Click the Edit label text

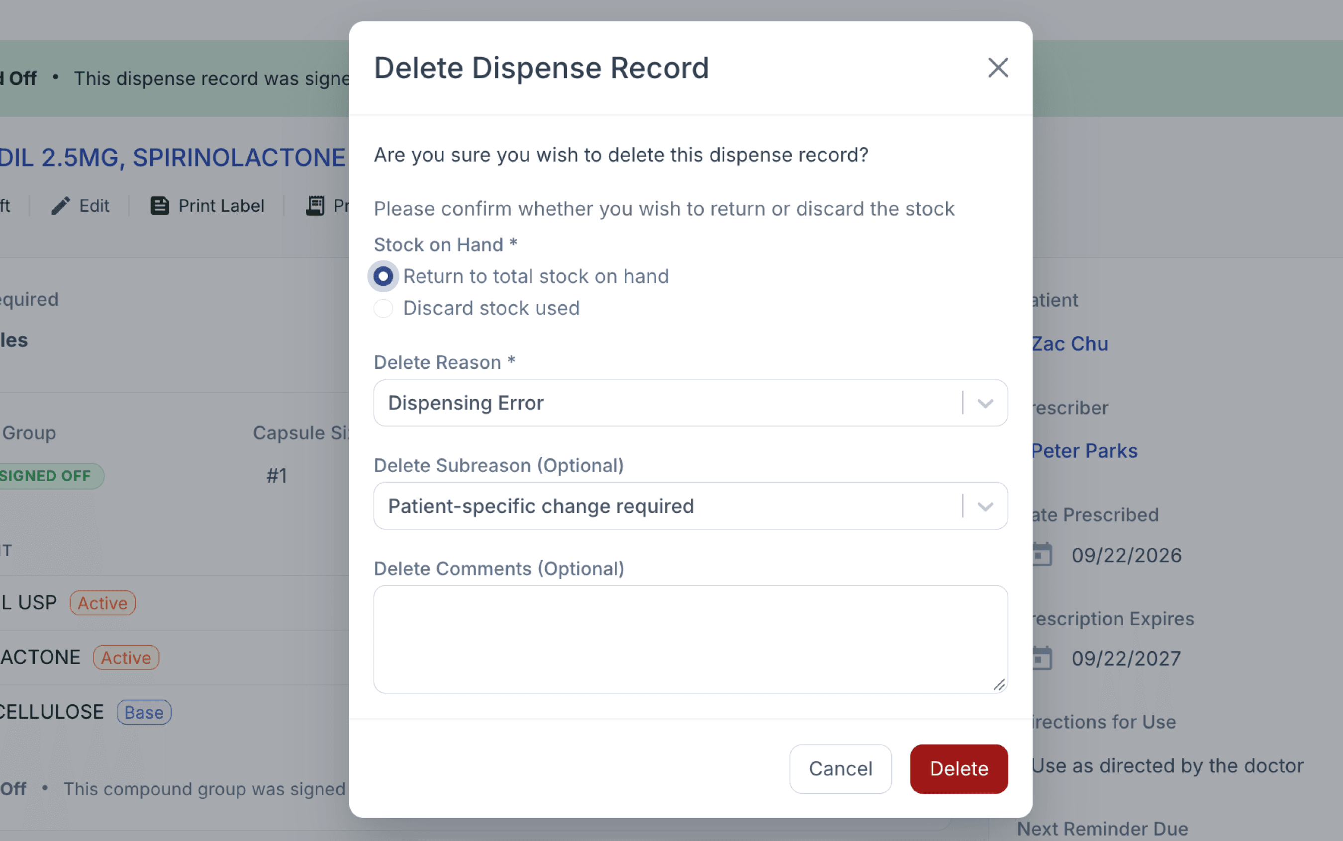click(x=94, y=206)
